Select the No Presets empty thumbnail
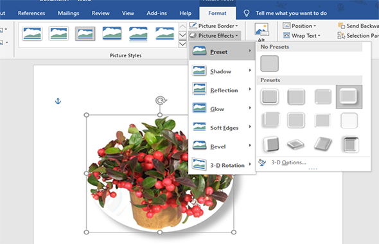The width and height of the screenshot is (379, 244). (269, 64)
